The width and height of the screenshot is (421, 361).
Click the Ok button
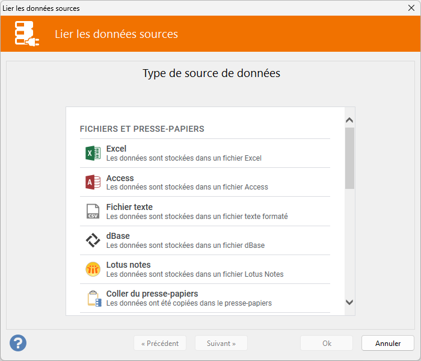327,344
